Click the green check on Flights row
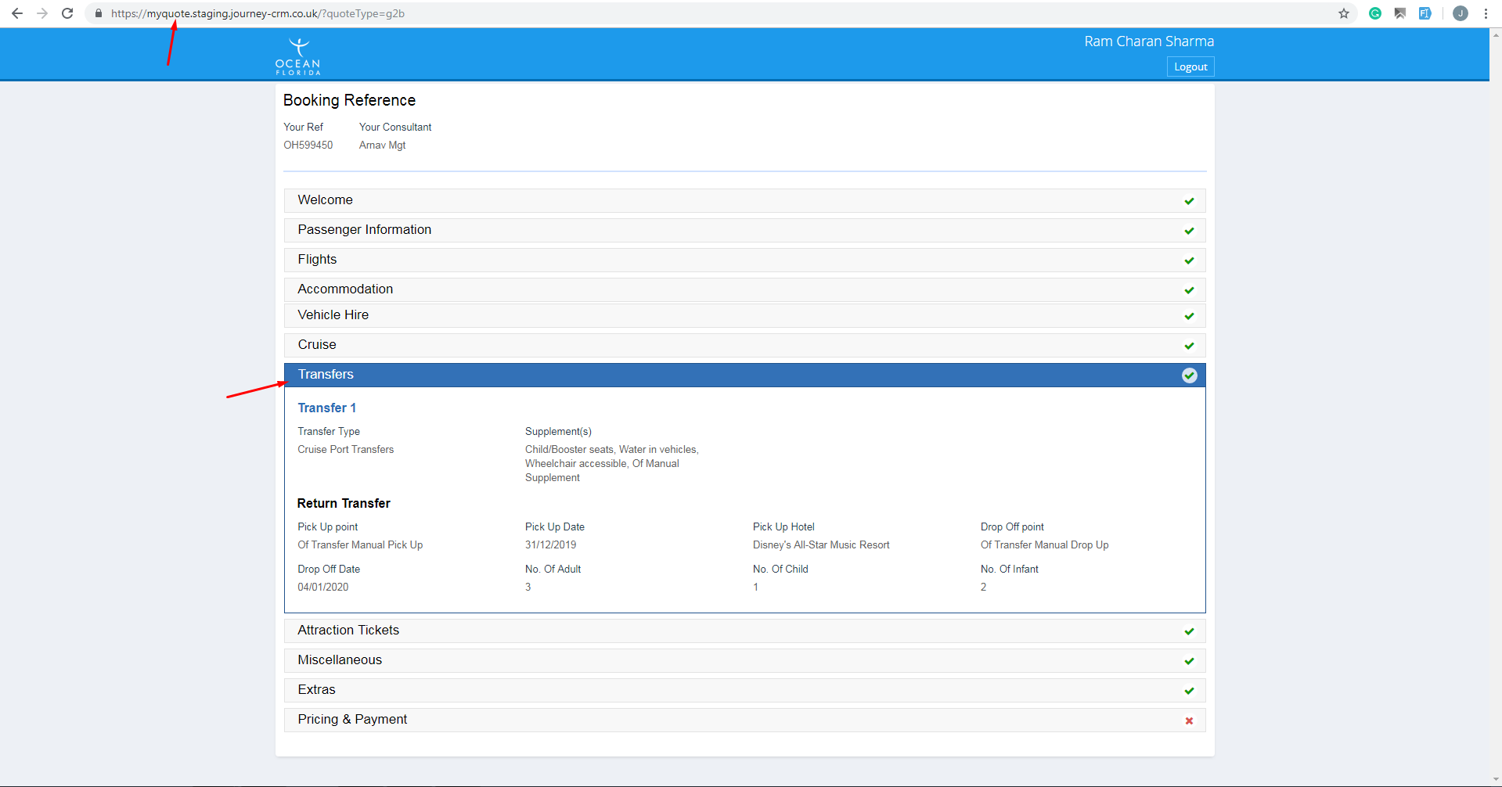1502x787 pixels. pyautogui.click(x=1189, y=261)
